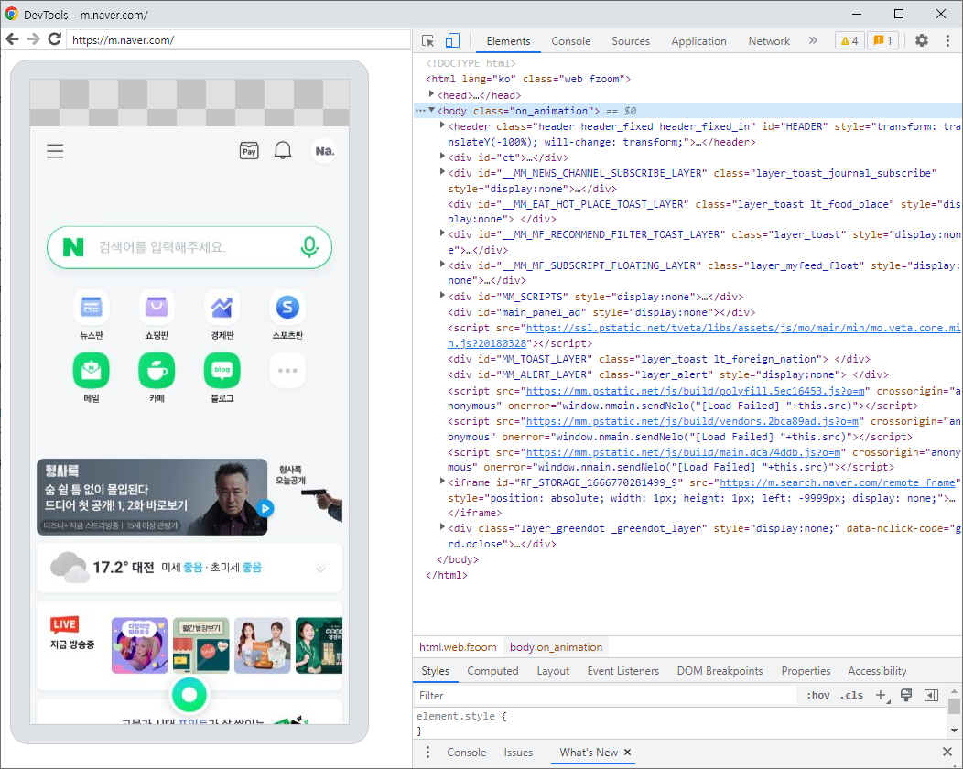Open the Naver hamburger menu
This screenshot has height=769, width=963.
55,151
